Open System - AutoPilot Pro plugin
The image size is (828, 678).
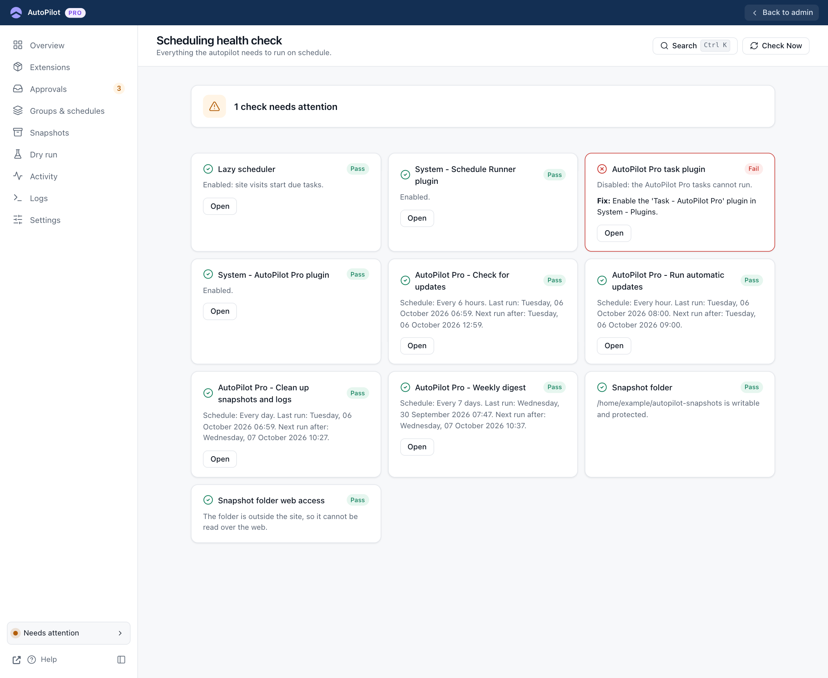coord(220,311)
